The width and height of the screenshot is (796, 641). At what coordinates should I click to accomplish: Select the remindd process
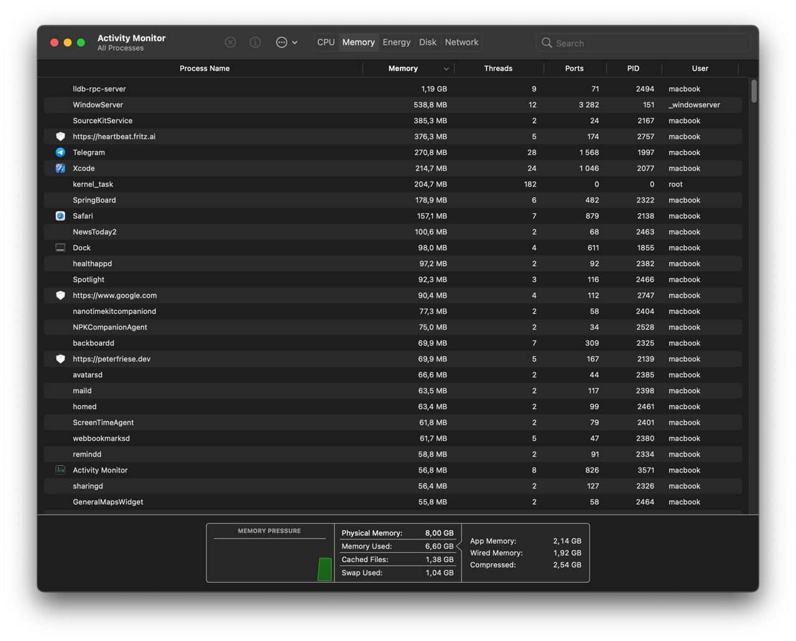coord(393,454)
